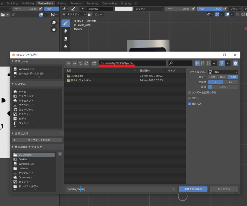
Task: Unlink image X icon in header
Action: point(8,15)
